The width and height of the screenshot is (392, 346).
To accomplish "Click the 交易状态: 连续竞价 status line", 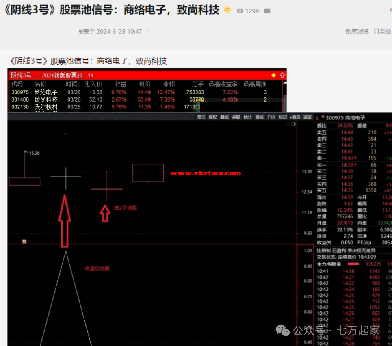I will (346, 257).
